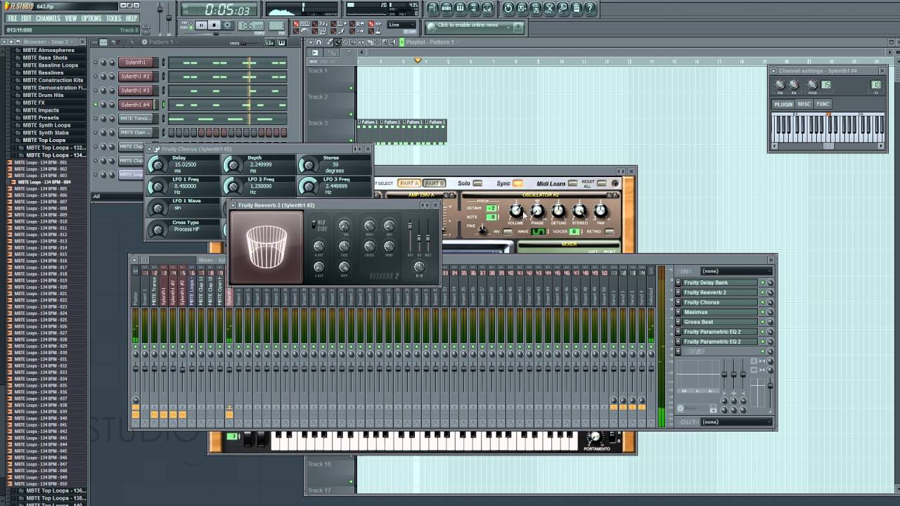This screenshot has height=506, width=900.
Task: Click the LFO 1 Freq knob in Fruity Chorus
Action: point(157,187)
